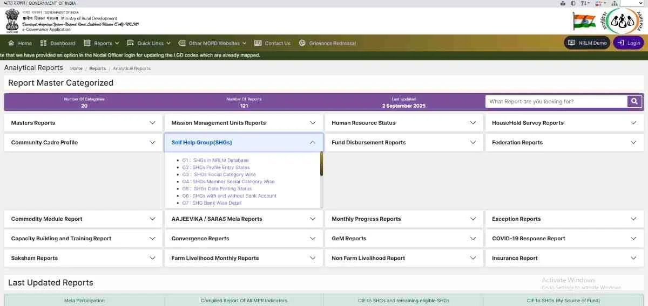Image resolution: width=648 pixels, height=306 pixels.
Task: Click the Indian flag image
Action: tap(584, 21)
